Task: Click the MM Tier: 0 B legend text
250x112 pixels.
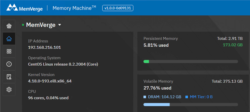Action: pos(201,97)
